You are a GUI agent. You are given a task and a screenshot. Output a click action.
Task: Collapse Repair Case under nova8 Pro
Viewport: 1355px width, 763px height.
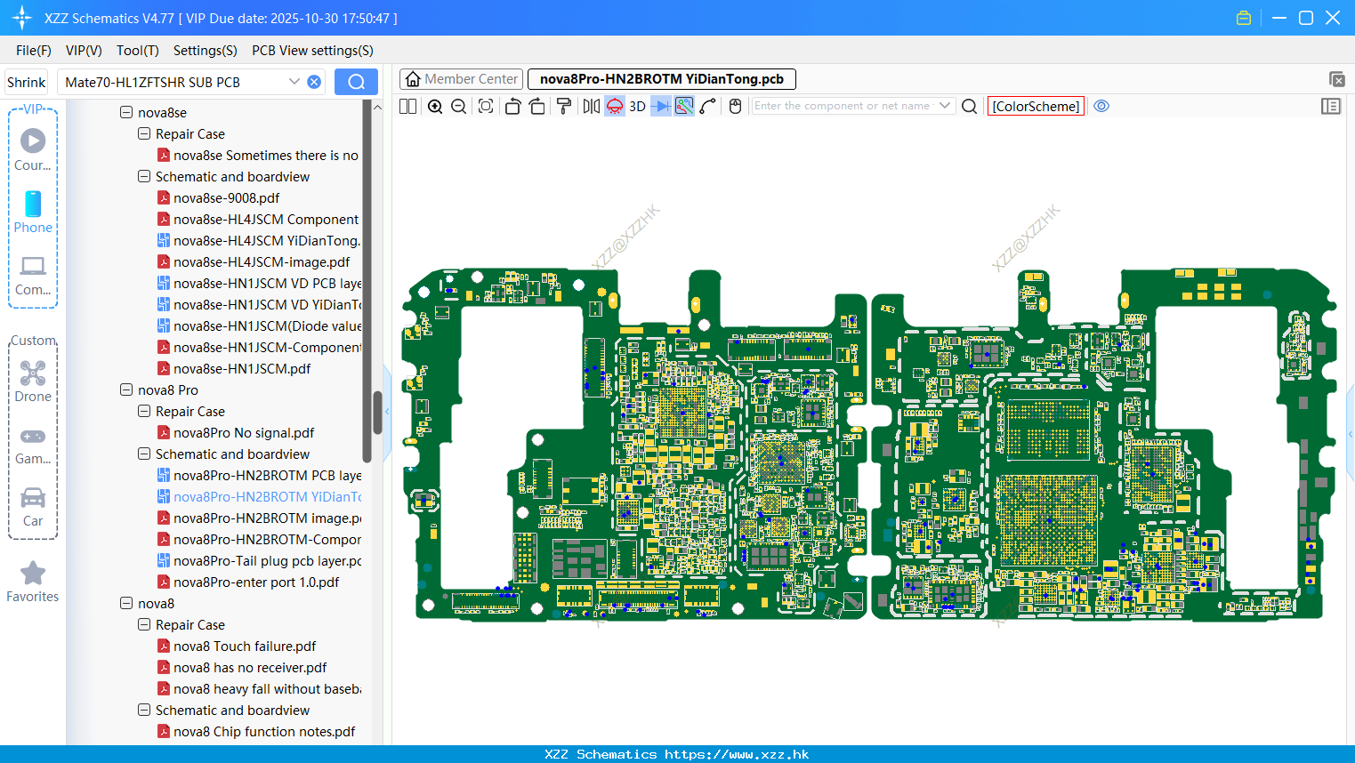pyautogui.click(x=144, y=412)
